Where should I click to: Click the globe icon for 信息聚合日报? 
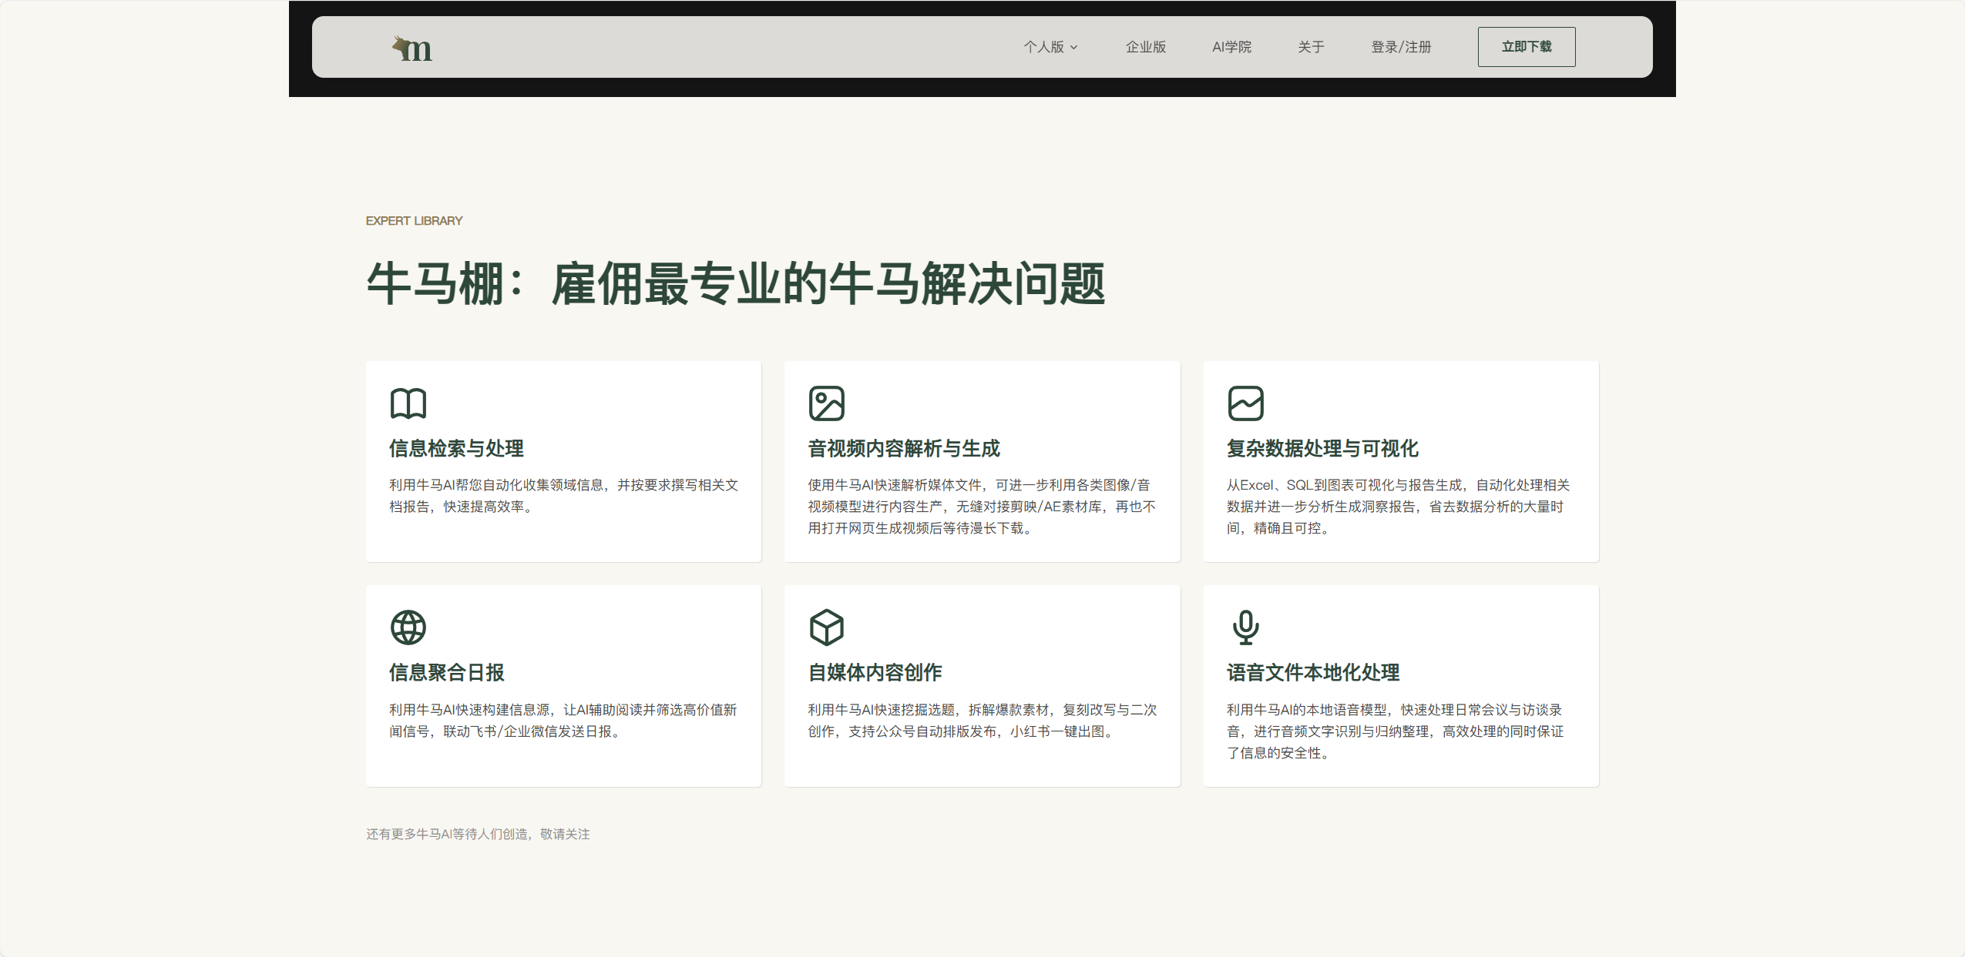coord(408,627)
